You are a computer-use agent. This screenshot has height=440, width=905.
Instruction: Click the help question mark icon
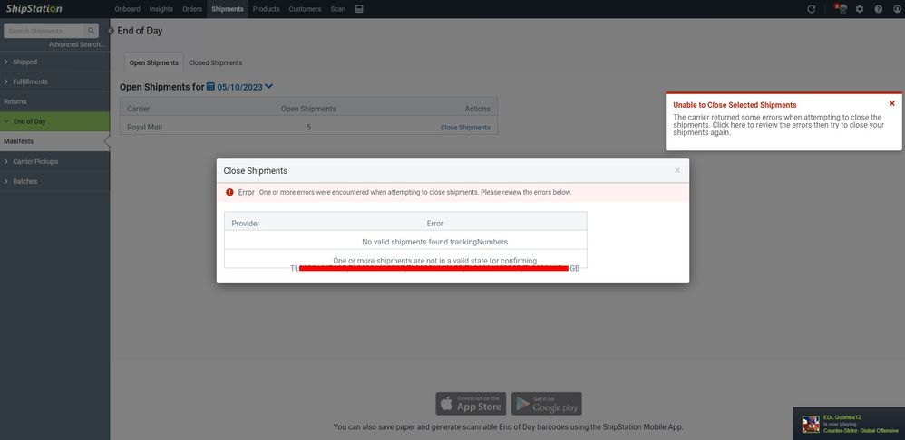point(878,9)
